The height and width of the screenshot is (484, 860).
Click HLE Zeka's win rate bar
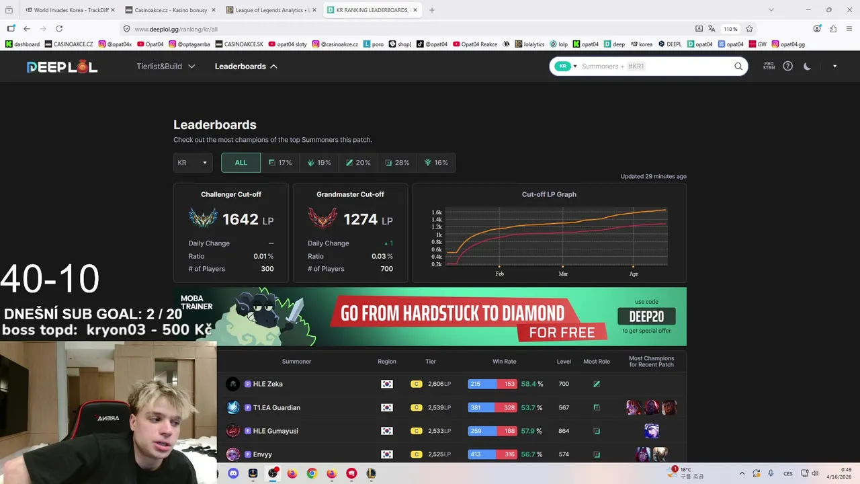492,384
